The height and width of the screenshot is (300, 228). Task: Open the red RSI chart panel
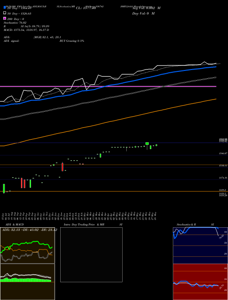coord(200,282)
